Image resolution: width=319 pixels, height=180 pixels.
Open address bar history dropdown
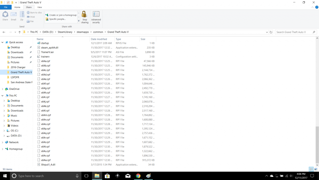pos(267,32)
